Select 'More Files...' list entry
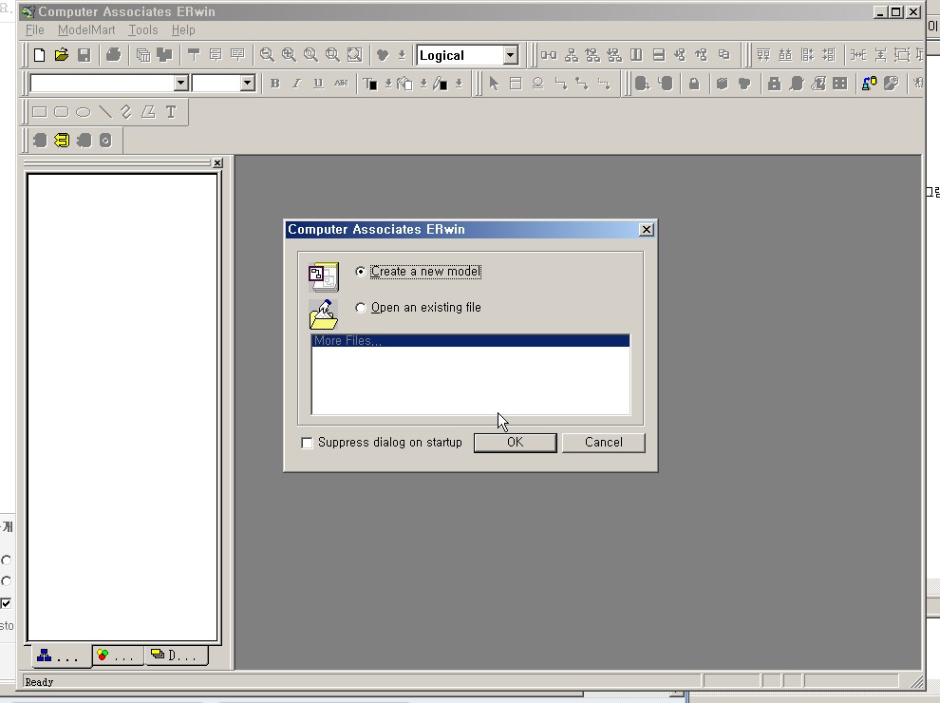940x703 pixels. coord(471,341)
